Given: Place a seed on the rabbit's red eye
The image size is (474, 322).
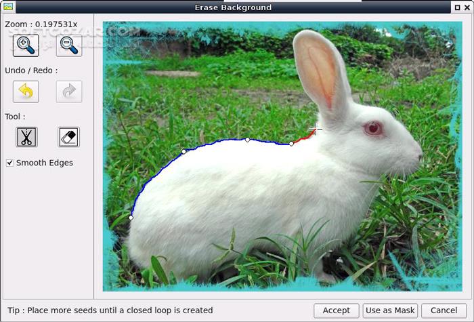Looking at the screenshot, I should pyautogui.click(x=372, y=127).
